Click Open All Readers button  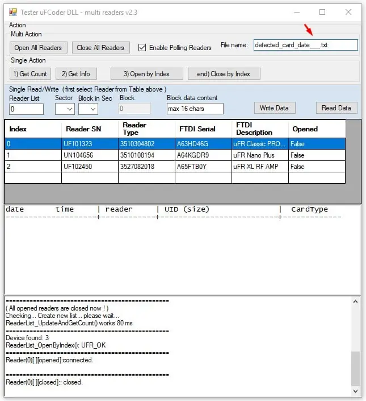pyautogui.click(x=39, y=48)
